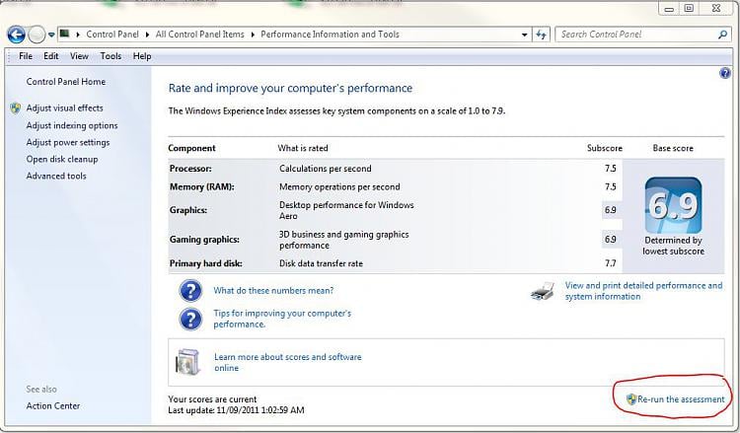Open Adjust visual effects link
This screenshot has height=433, width=740.
click(65, 108)
